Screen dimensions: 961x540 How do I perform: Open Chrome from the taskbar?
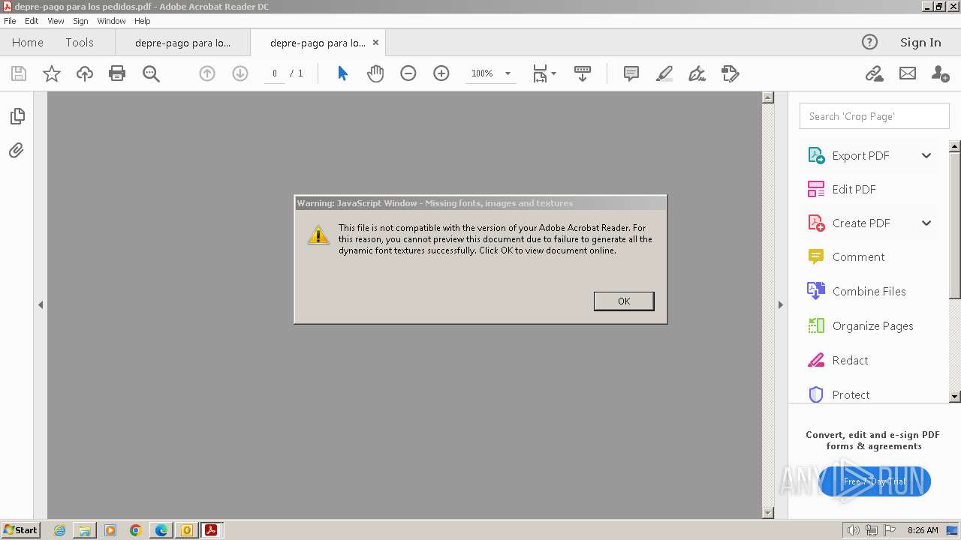136,530
